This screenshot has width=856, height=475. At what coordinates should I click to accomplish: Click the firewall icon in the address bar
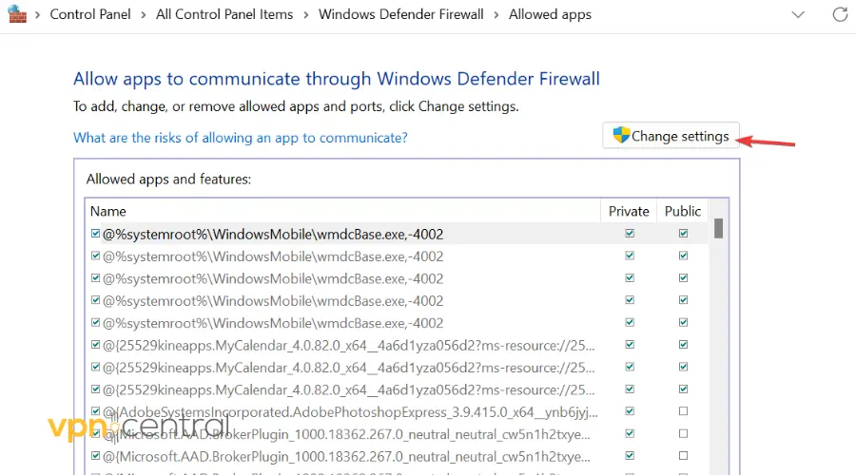coord(17,14)
